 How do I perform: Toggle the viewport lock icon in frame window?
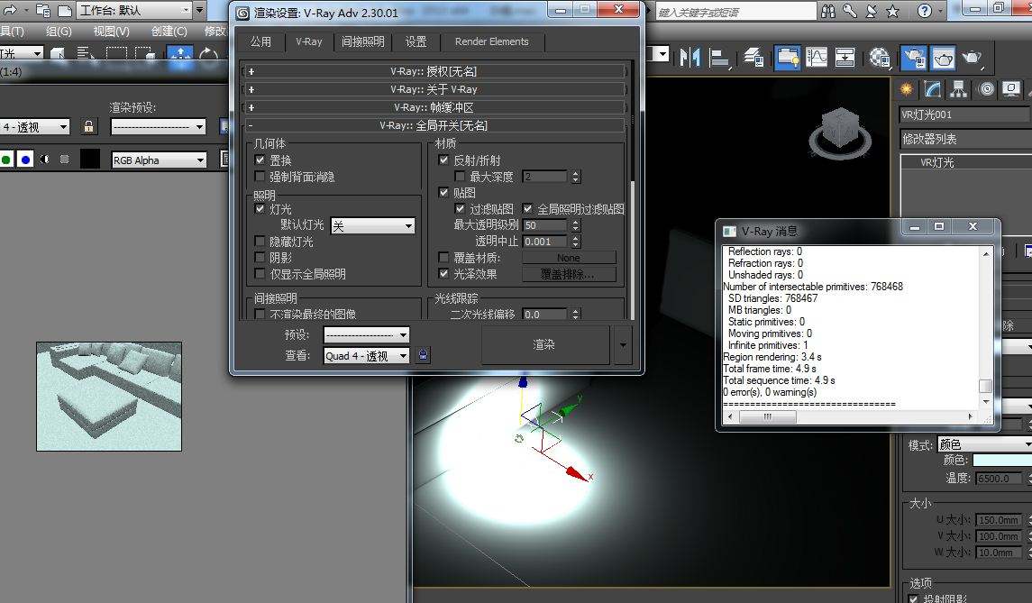89,126
